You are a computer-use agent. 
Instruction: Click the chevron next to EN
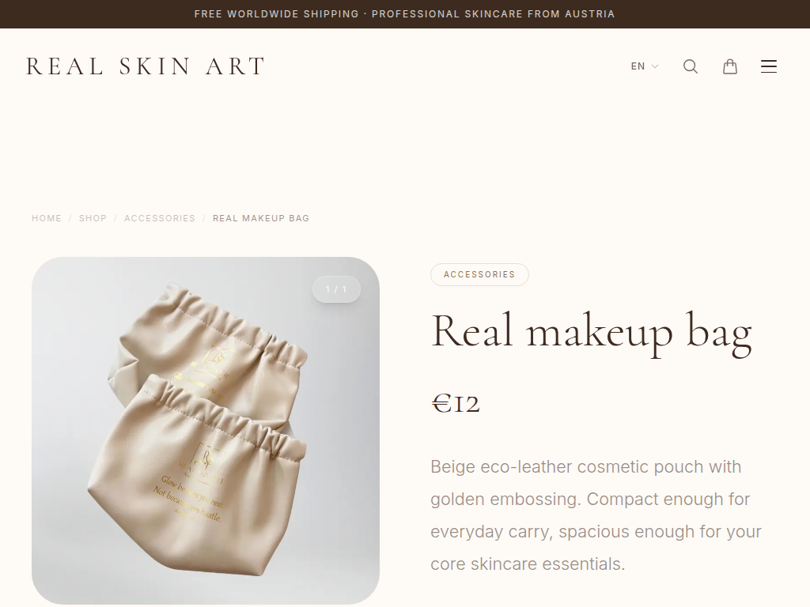(x=654, y=66)
